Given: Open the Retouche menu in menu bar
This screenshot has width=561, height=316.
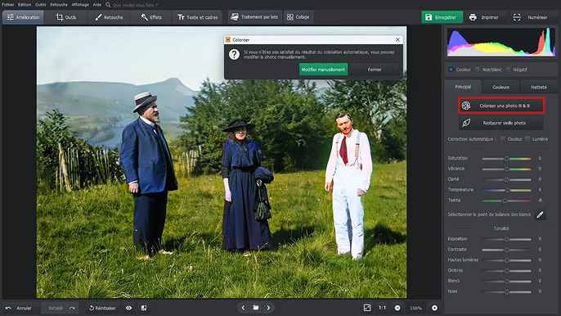Looking at the screenshot, I should (59, 5).
